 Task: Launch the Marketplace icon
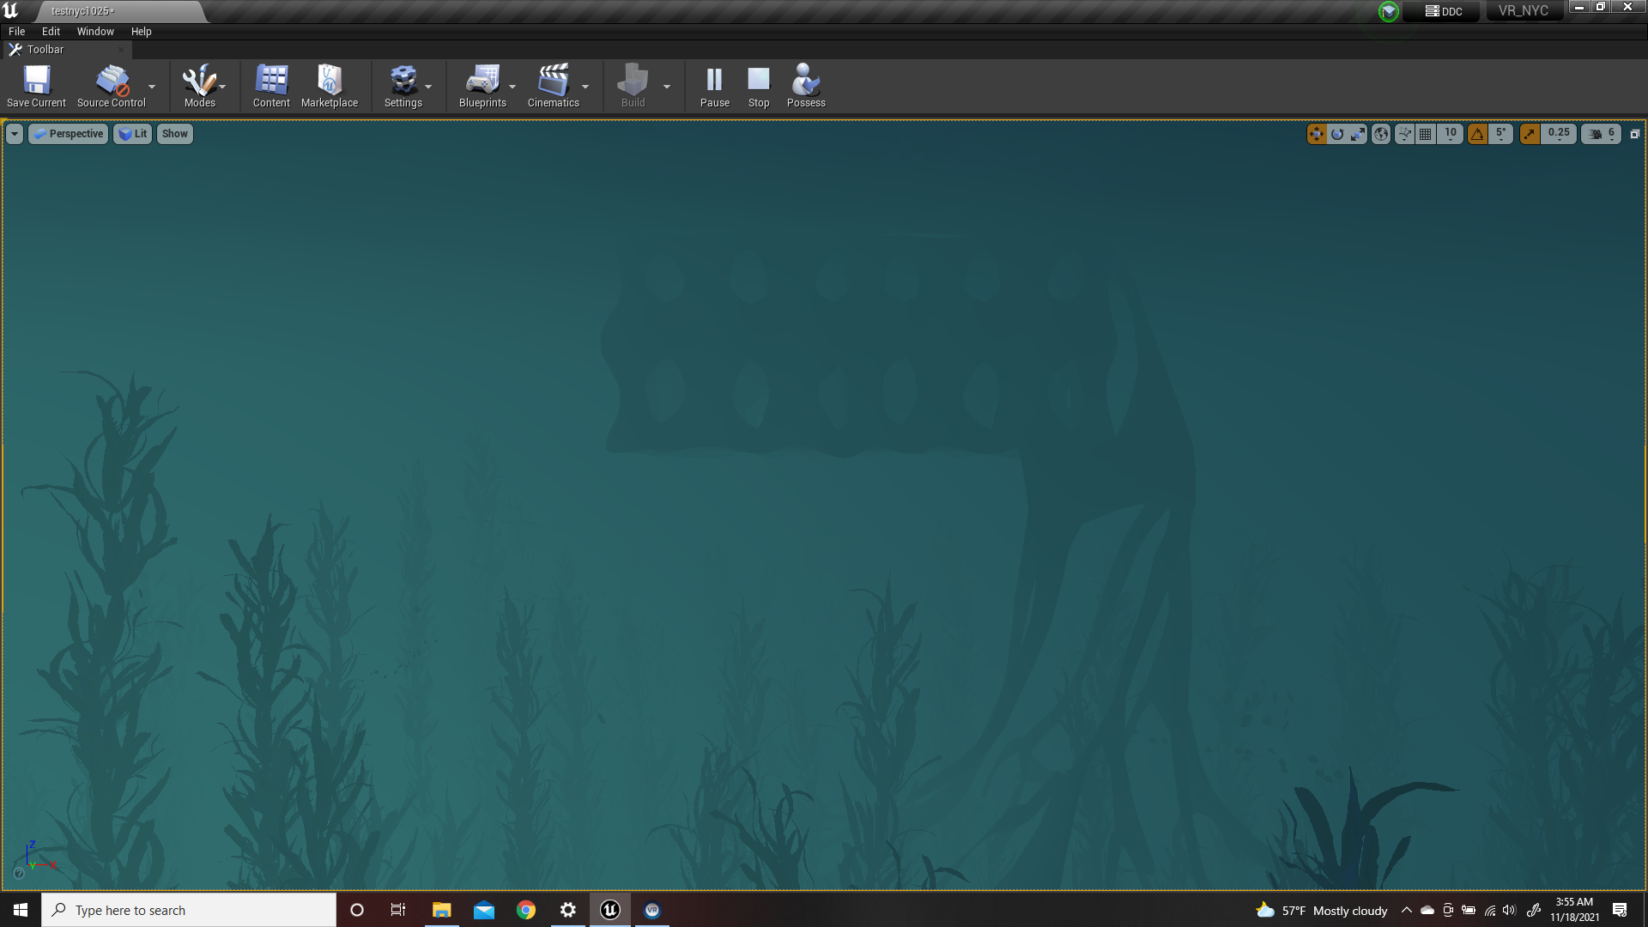click(x=330, y=86)
